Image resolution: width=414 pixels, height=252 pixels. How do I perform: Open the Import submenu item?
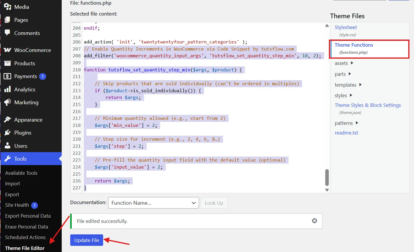(x=13, y=184)
